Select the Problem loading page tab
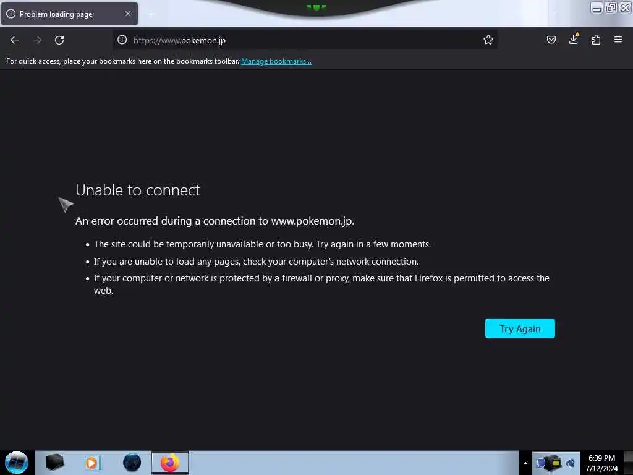The width and height of the screenshot is (633, 475). (69, 14)
